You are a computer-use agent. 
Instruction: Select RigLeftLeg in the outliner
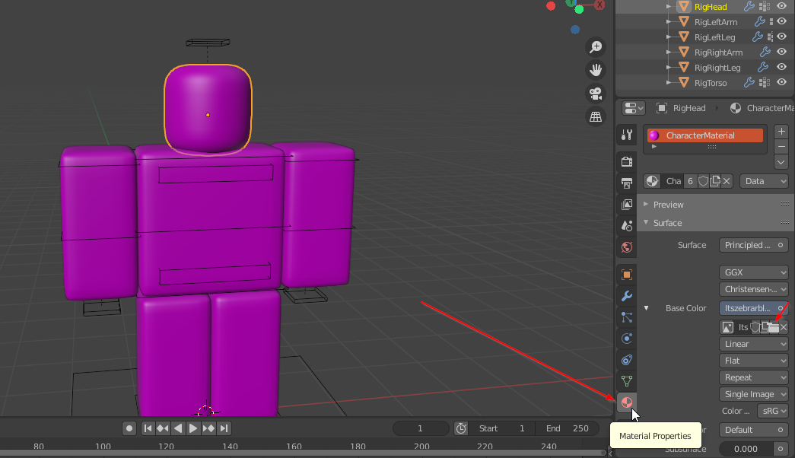point(714,37)
